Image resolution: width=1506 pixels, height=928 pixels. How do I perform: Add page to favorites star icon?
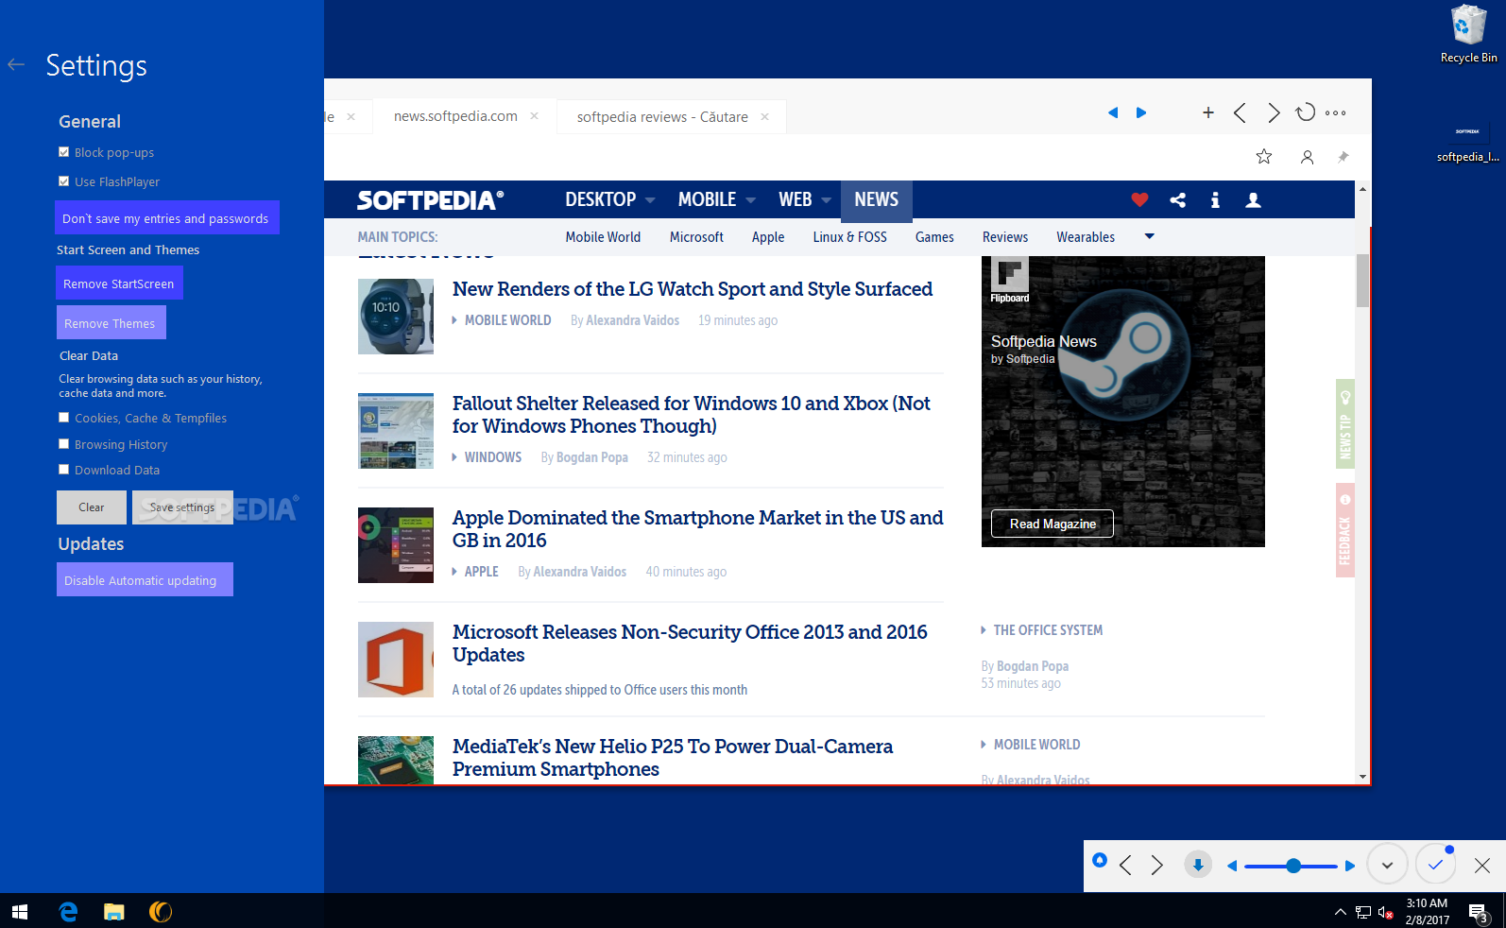coord(1264,157)
